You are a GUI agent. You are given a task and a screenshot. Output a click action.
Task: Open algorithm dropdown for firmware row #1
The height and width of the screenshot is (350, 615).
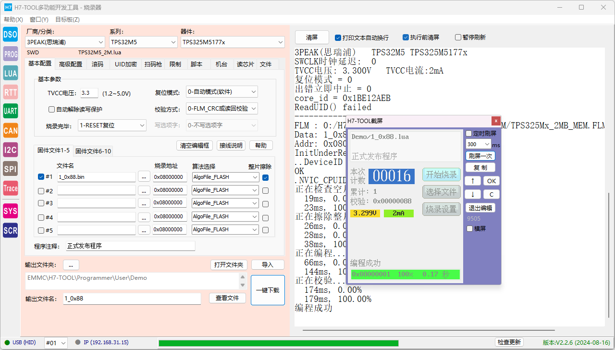[225, 177]
